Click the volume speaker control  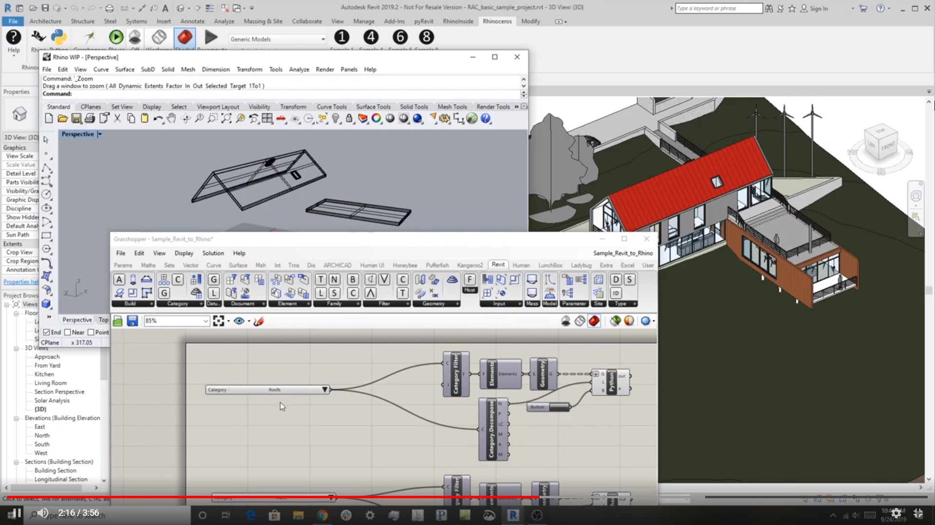tap(43, 513)
